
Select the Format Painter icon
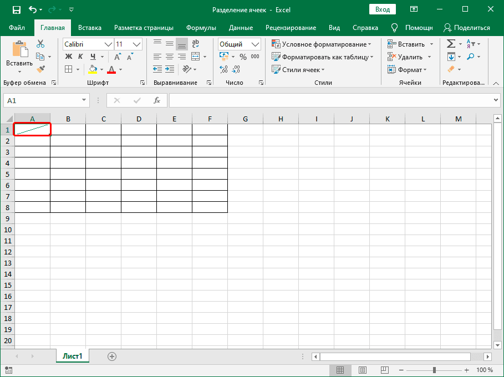click(41, 68)
